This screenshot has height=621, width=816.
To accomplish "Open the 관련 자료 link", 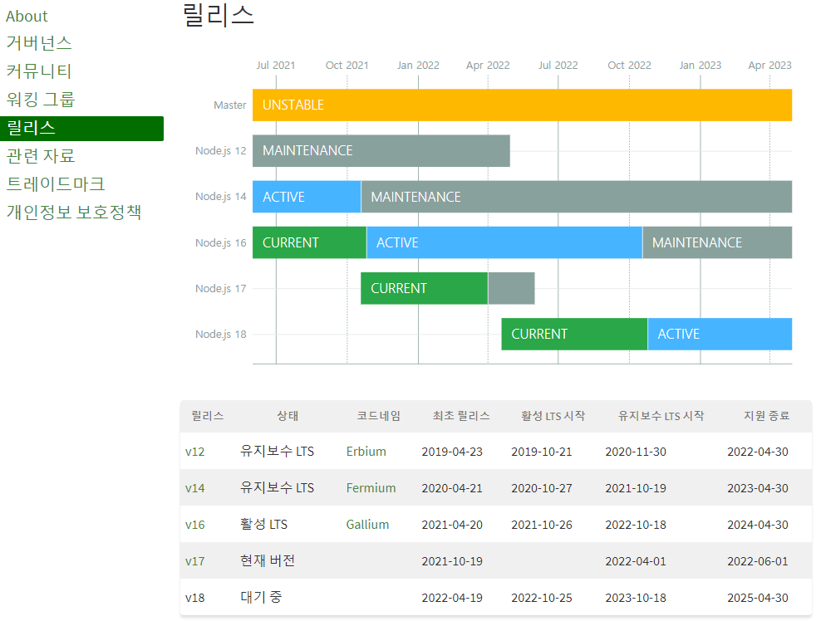I will coord(41,155).
